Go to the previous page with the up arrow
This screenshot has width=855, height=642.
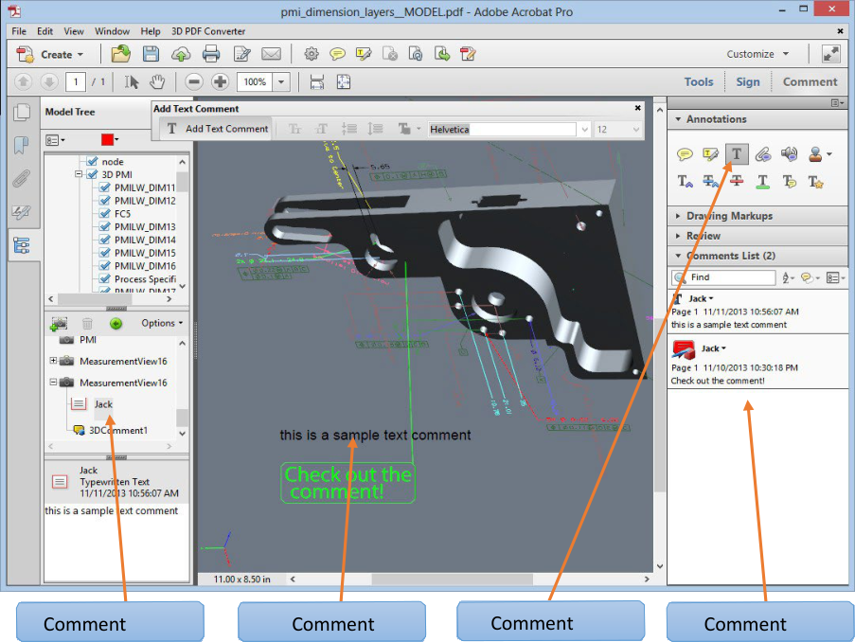23,81
